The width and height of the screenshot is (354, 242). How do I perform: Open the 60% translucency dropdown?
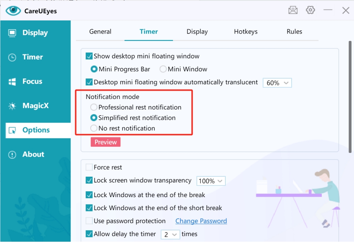click(277, 83)
